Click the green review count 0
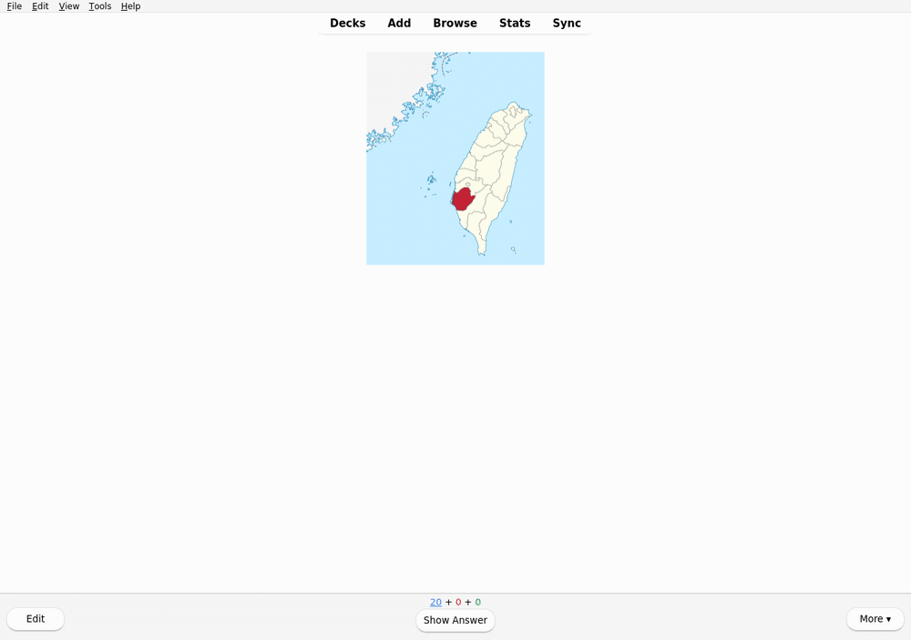Viewport: 911px width, 640px height. pos(478,603)
